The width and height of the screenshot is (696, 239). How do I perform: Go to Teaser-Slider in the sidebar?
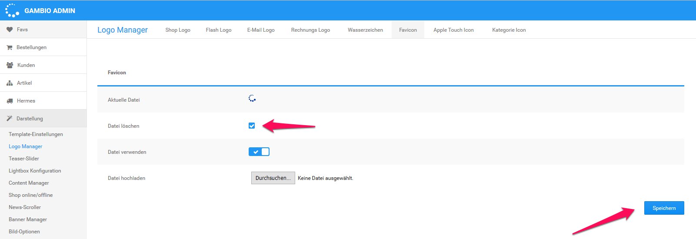click(24, 159)
